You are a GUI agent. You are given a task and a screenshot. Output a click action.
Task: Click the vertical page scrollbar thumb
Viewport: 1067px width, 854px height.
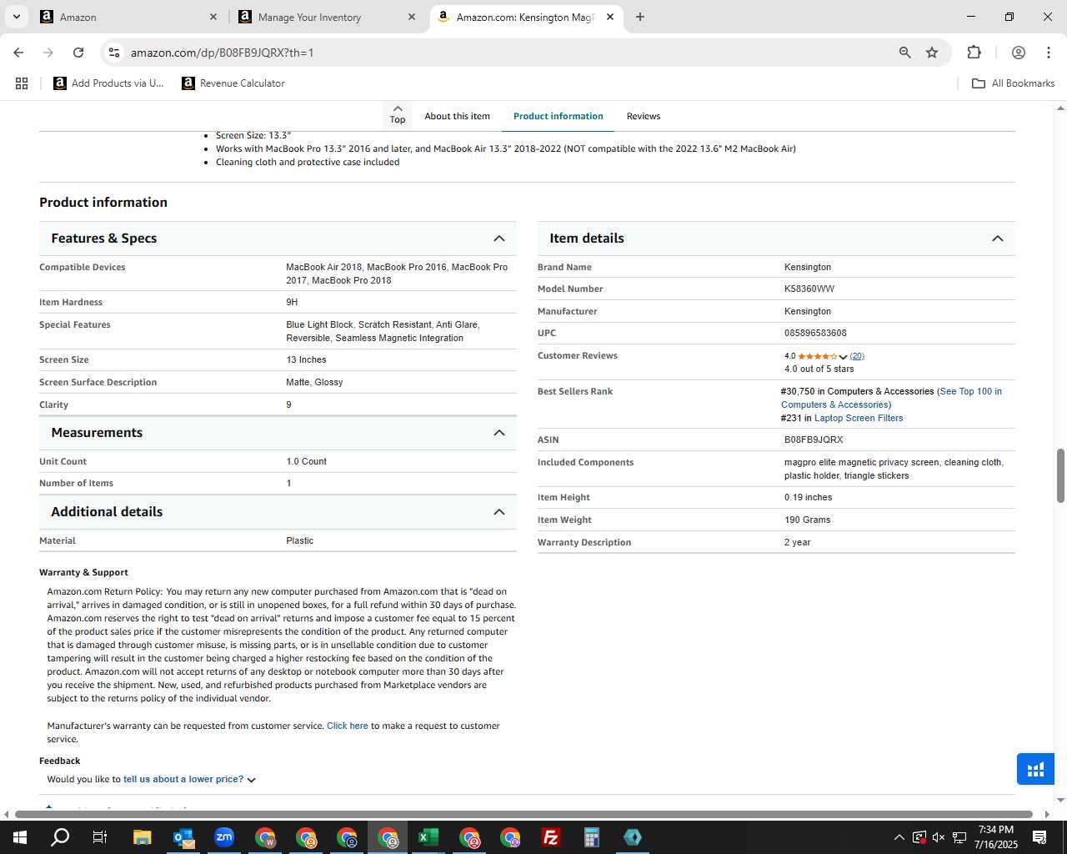[x=1061, y=475]
